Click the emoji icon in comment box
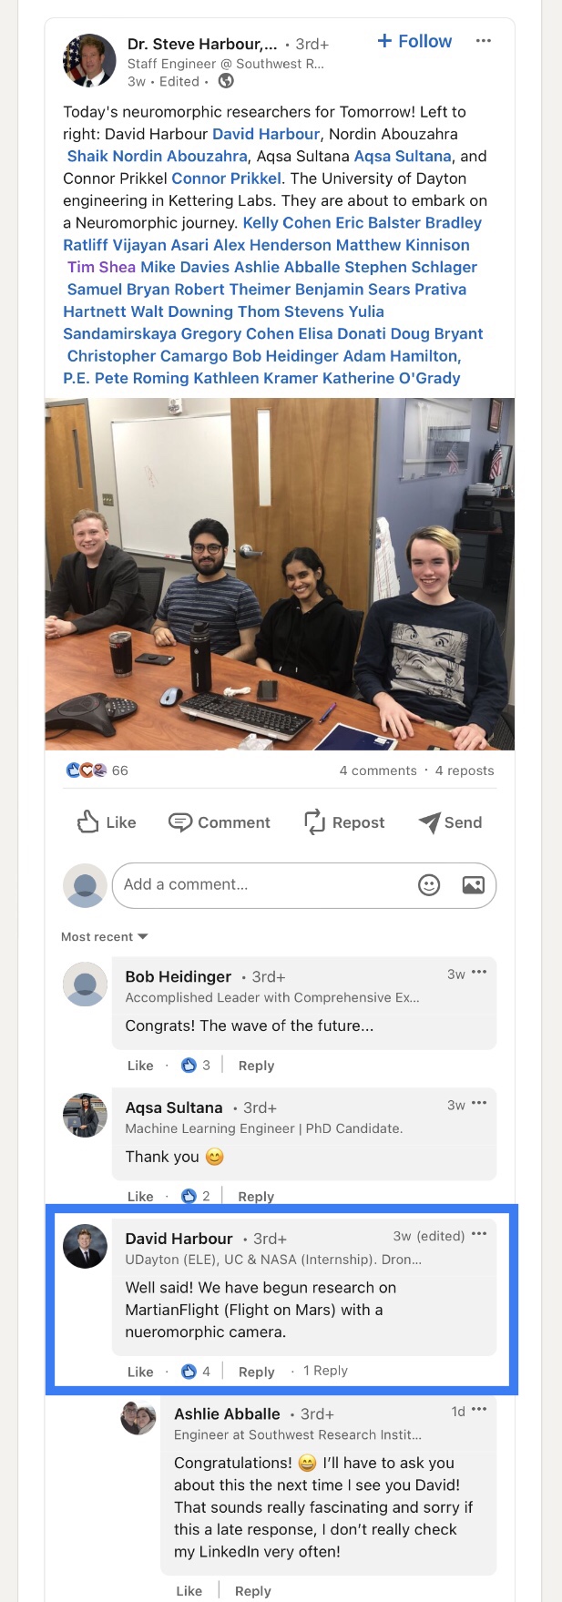This screenshot has height=1602, width=562. pyautogui.click(x=429, y=885)
